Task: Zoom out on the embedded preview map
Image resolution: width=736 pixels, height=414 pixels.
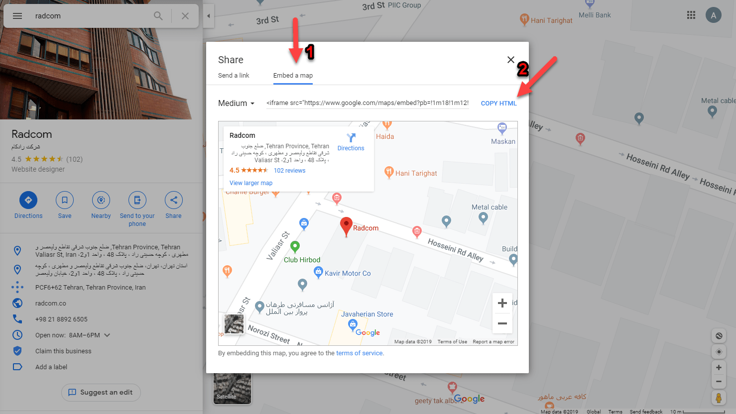Action: pos(502,323)
